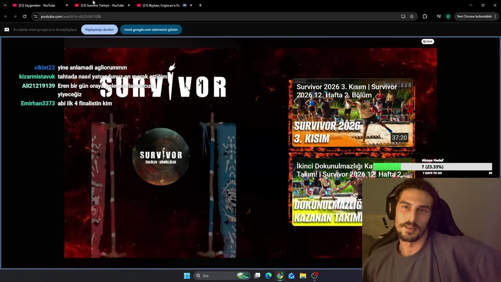Click the chat username kizarmistavuk
The image size is (501, 282).
click(x=37, y=76)
